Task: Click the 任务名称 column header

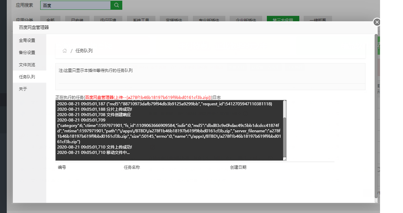Action: tap(132, 167)
